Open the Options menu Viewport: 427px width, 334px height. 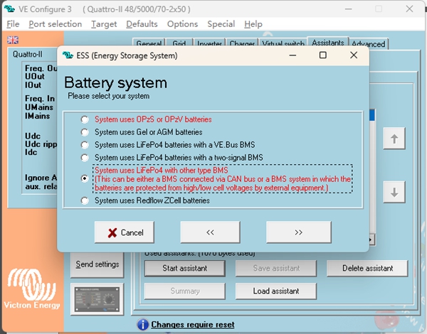(182, 24)
